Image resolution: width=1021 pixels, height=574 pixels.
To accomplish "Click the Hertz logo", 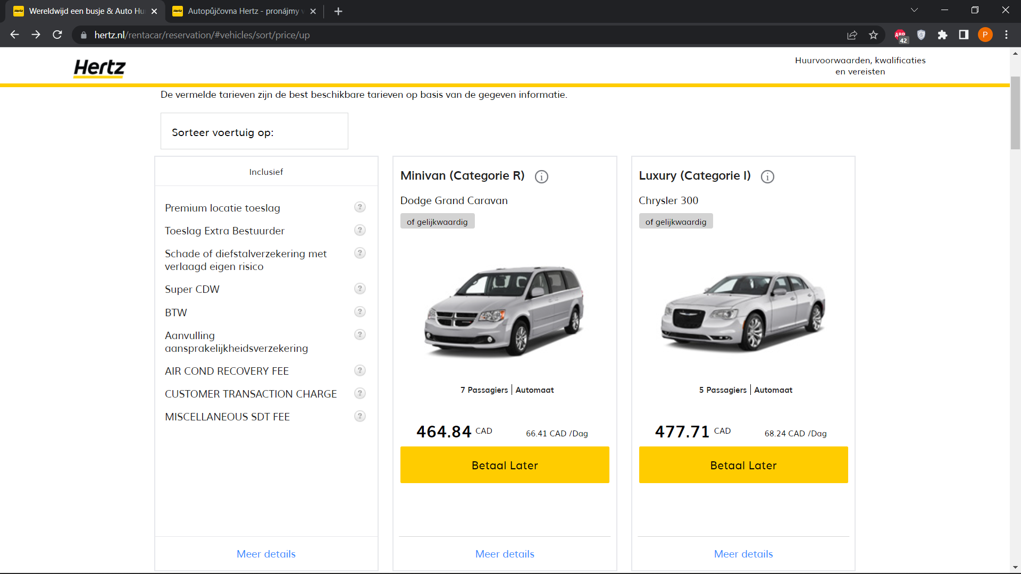I will 99,68.
